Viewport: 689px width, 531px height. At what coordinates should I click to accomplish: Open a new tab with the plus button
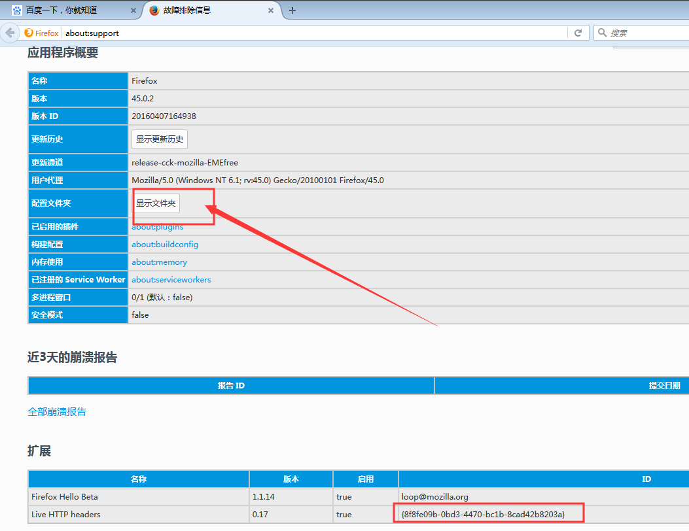292,10
